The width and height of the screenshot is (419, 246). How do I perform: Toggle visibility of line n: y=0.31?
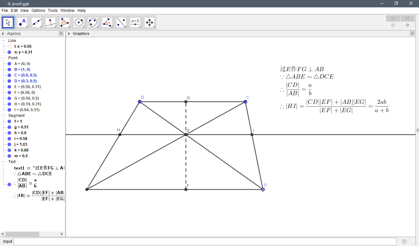tap(9, 52)
